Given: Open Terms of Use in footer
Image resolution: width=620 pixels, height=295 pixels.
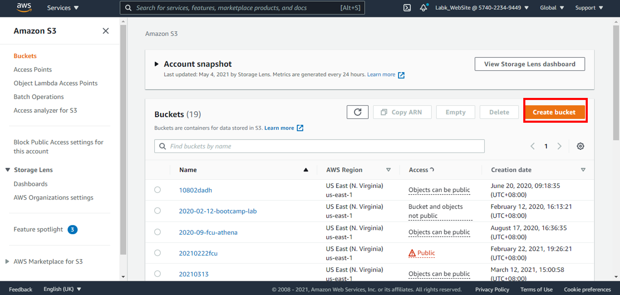Looking at the screenshot, I should (x=537, y=289).
